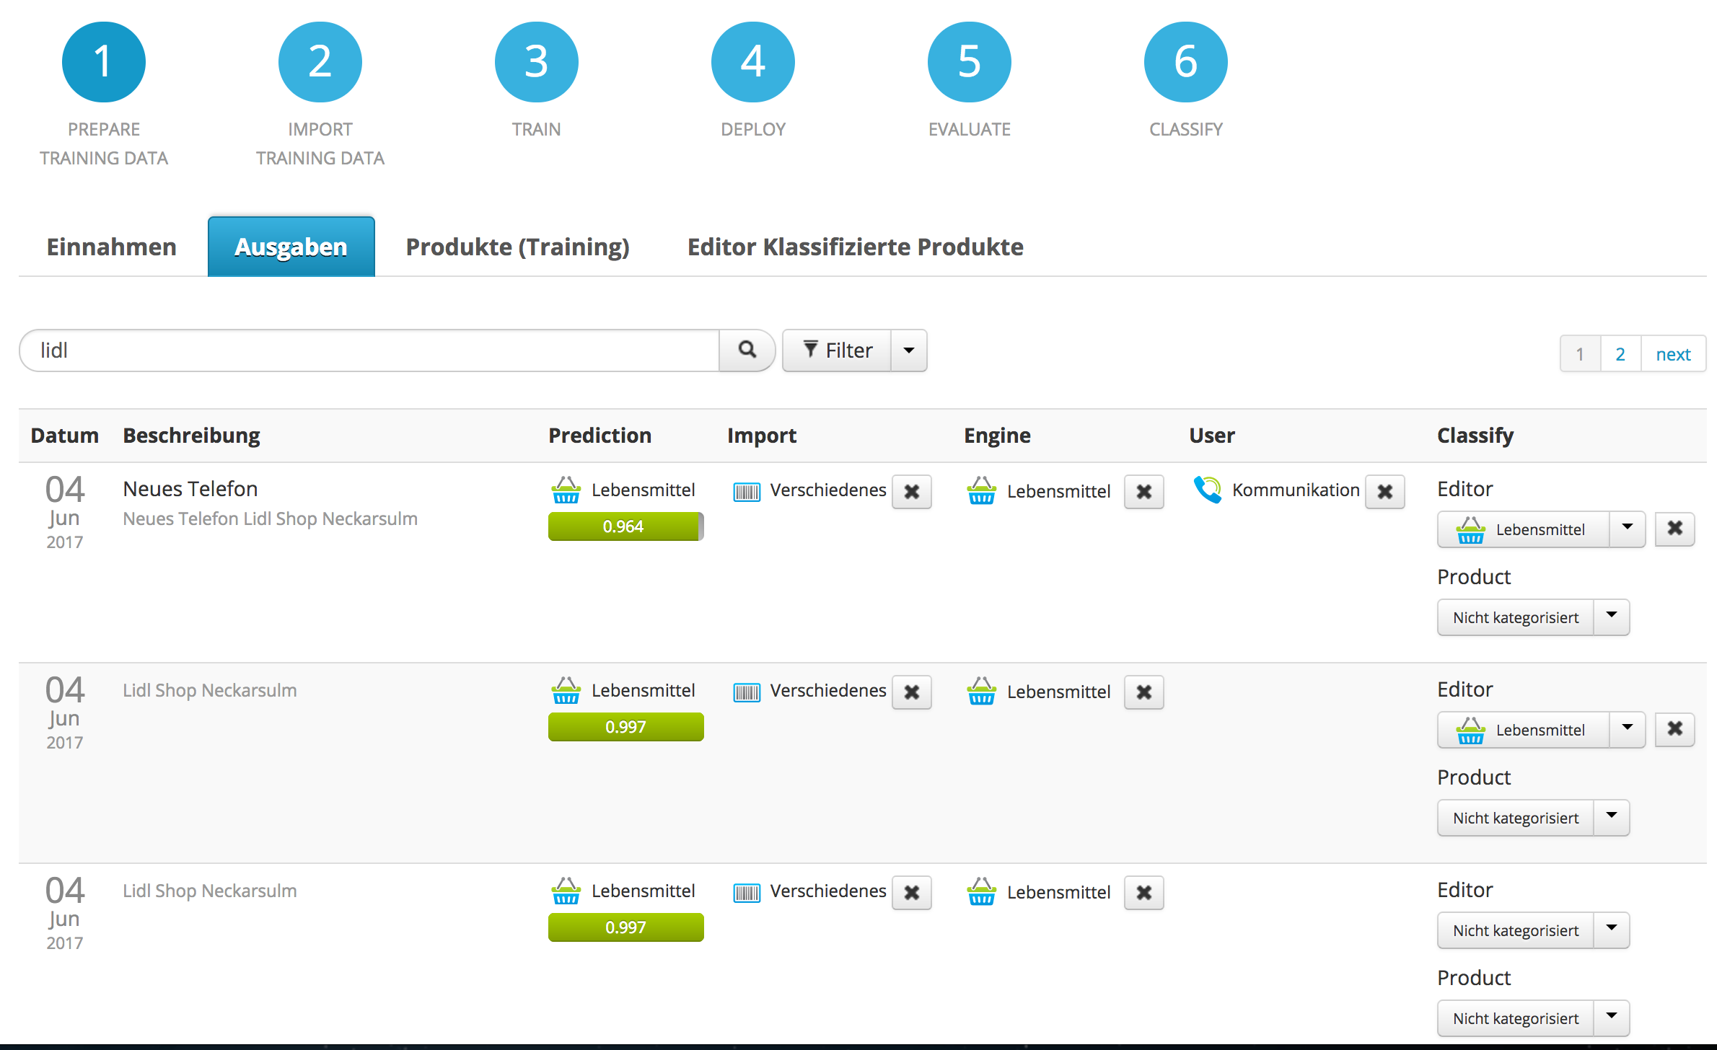
Task: Remove Kommunikation user category in Neues Telefon row
Action: (x=1385, y=492)
